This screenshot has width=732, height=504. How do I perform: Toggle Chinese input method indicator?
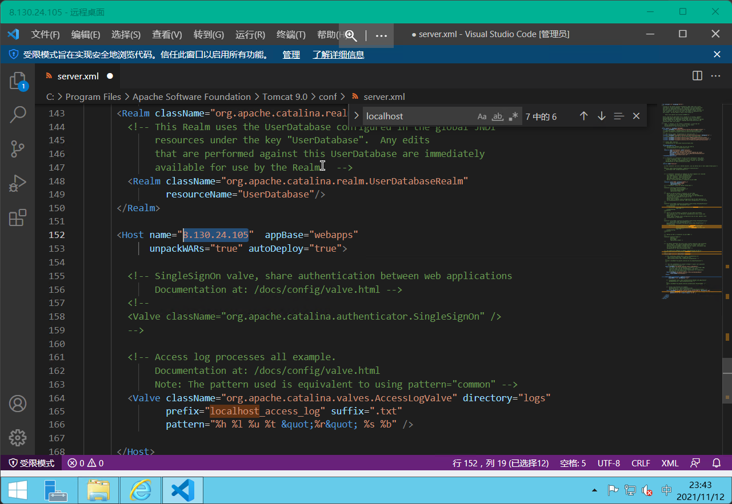666,490
